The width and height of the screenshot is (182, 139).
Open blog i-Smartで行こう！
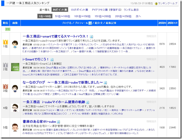pos(36,59)
